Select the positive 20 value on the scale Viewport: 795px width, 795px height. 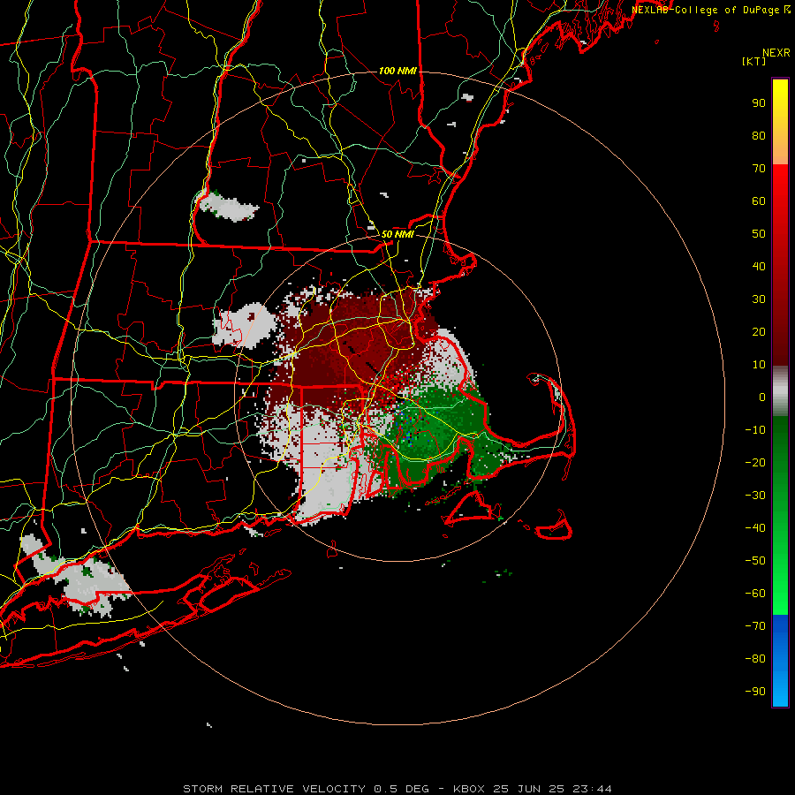(759, 332)
